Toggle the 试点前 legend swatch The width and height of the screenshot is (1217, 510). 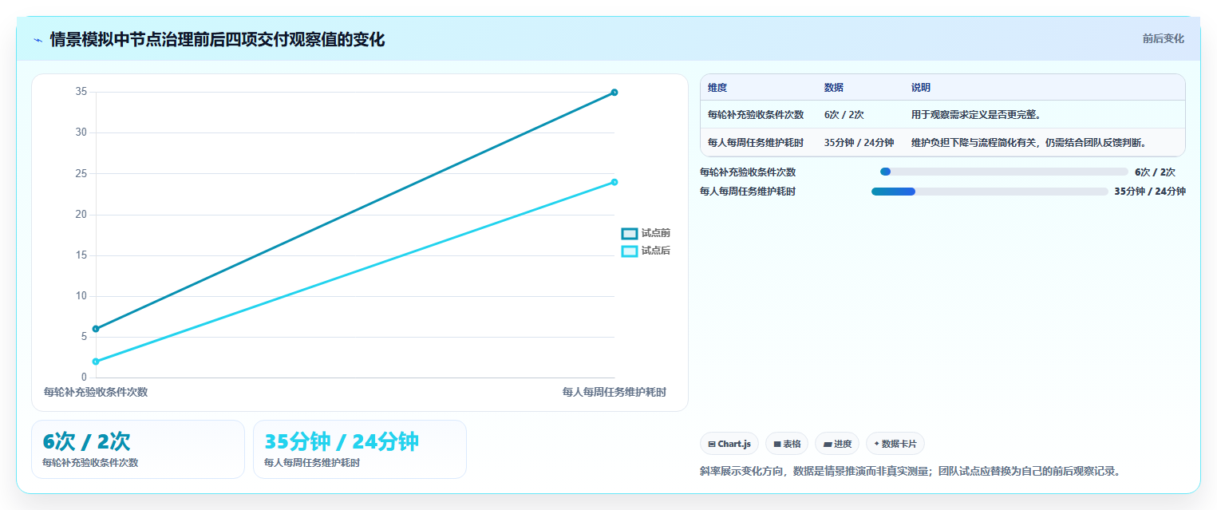pos(630,233)
